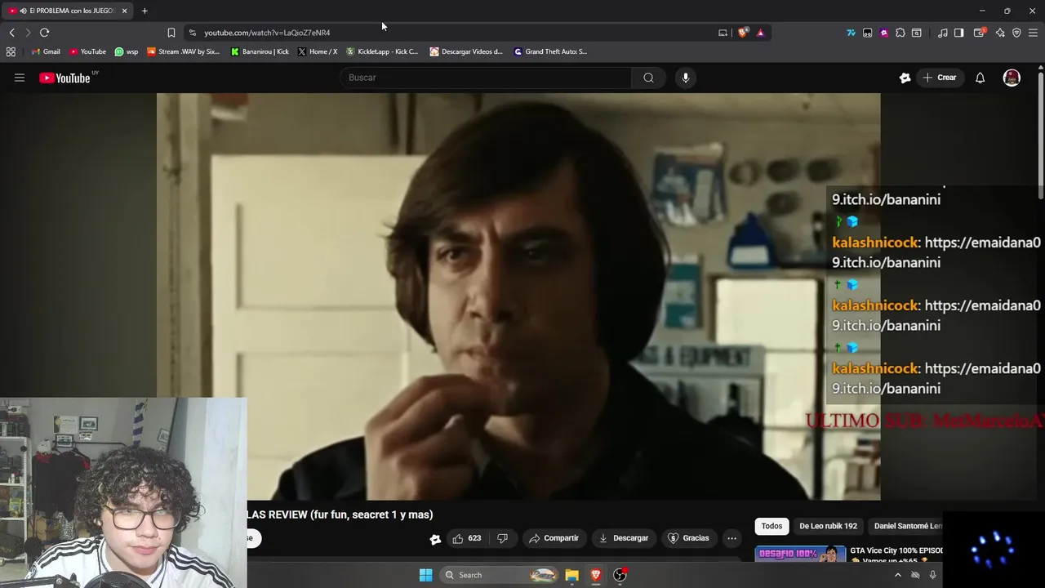Open the Grand Theft Auto bookmark

click(x=550, y=51)
